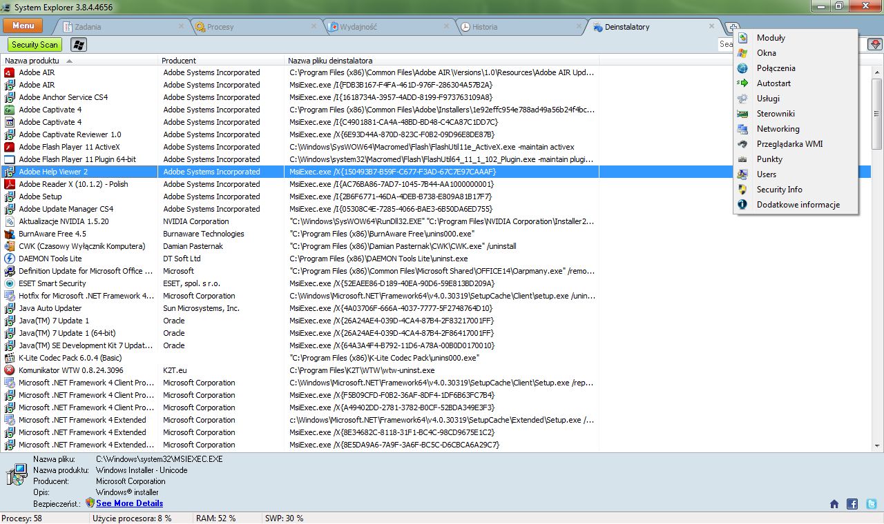This screenshot has height=524, width=884.
Task: Open the orange Menu button
Action: 23,26
